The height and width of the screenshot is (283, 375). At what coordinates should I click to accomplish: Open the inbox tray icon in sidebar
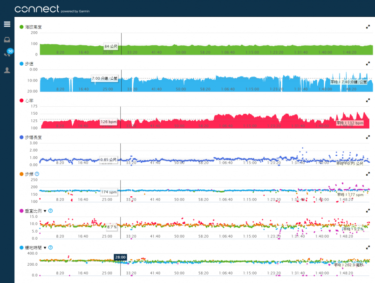(7, 40)
